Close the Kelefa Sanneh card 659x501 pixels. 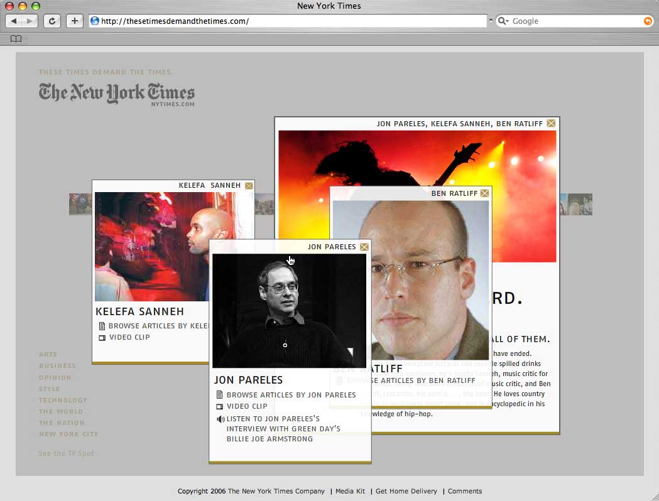249,186
